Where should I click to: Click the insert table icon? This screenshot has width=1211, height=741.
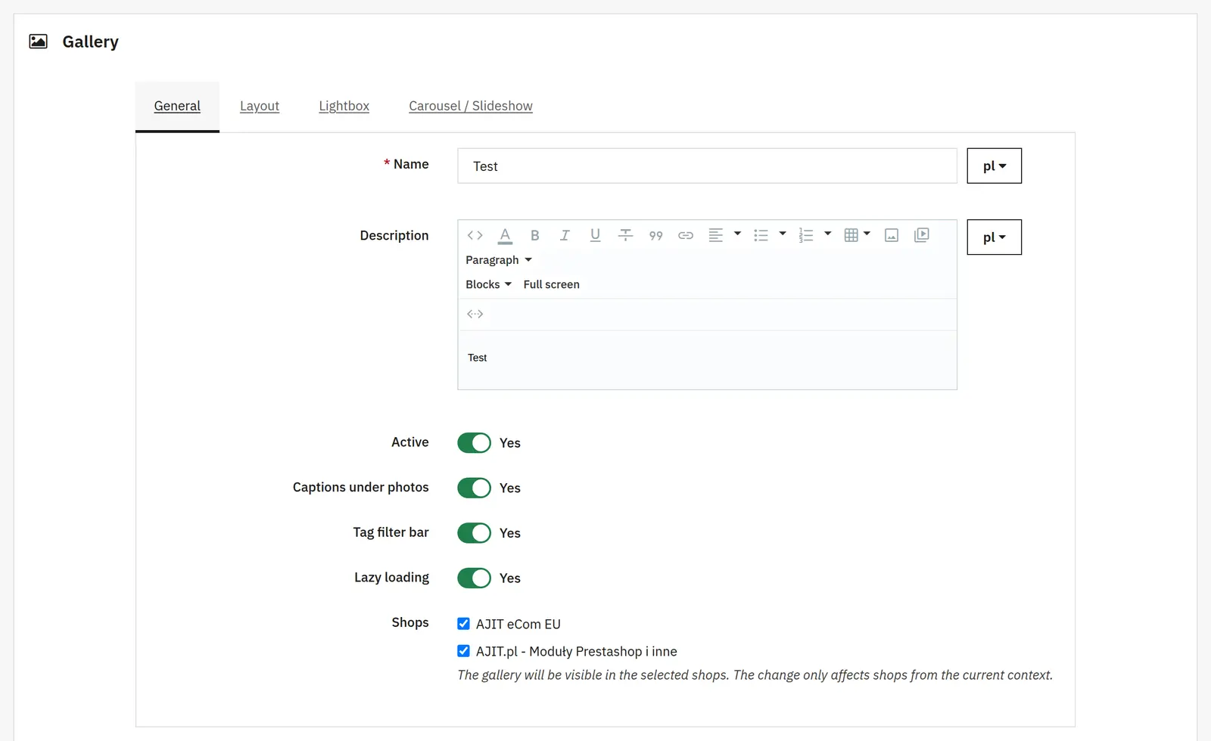pos(851,235)
